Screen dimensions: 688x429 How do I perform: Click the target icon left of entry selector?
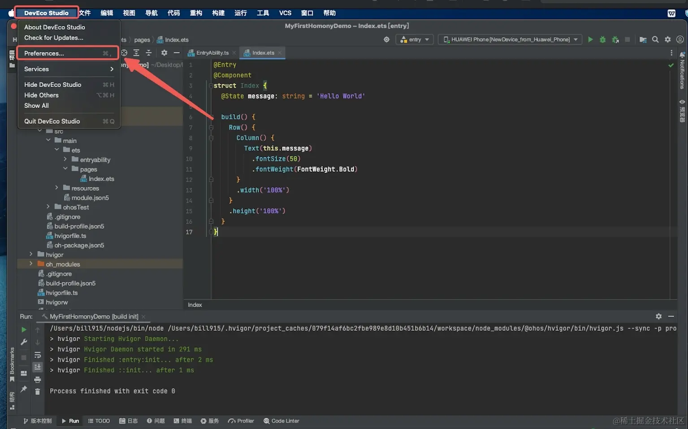coord(386,39)
